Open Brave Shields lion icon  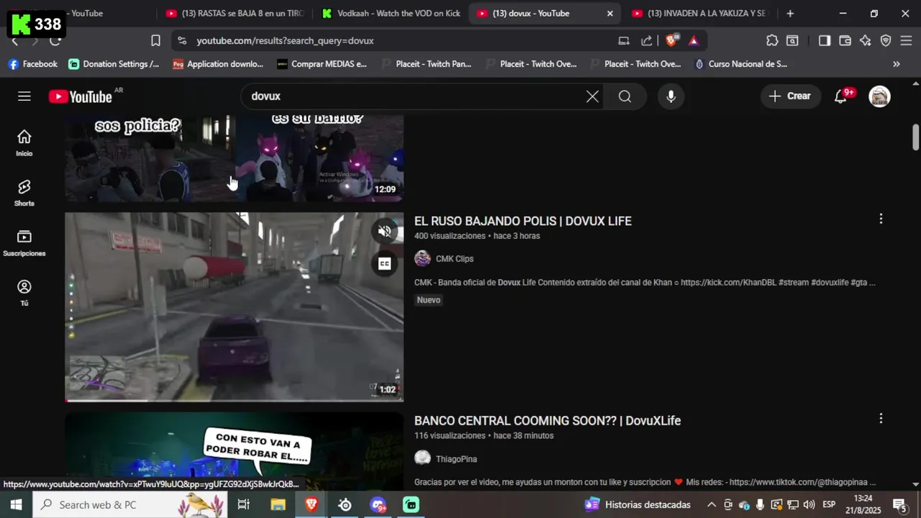tap(671, 41)
